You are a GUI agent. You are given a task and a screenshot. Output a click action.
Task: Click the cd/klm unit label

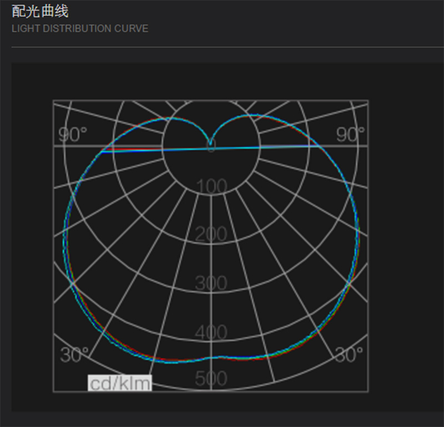coord(120,383)
